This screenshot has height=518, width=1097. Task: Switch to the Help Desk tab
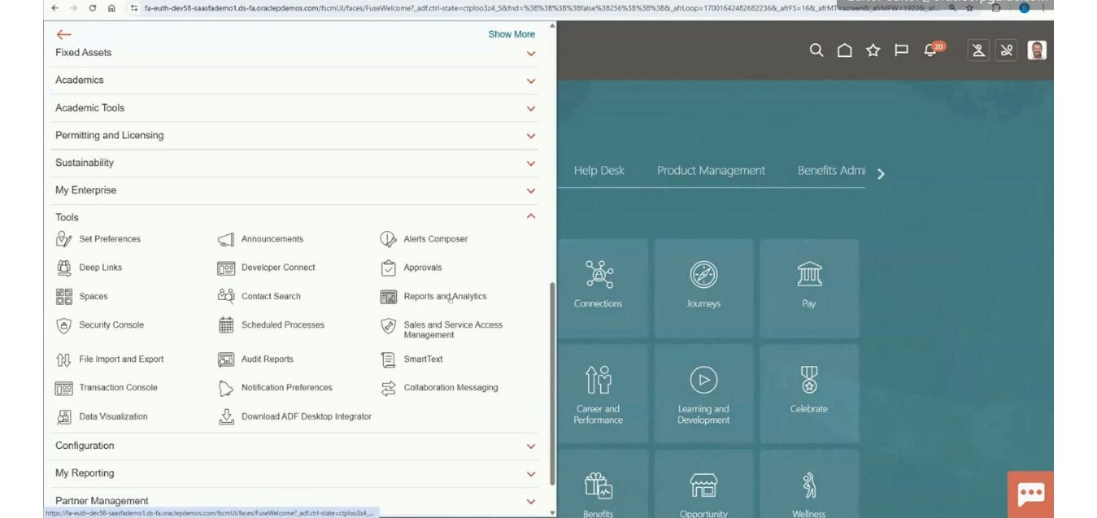tap(599, 170)
